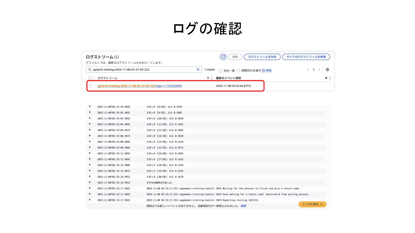This screenshot has height=233, width=415.
Task: Click すべてのログストリームを検索 button
Action: tap(306, 57)
